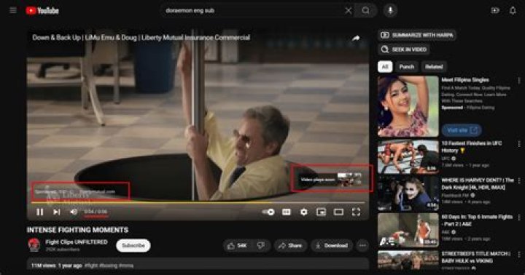This screenshot has height=275, width=525.
Task: Click Summarize with HARPA button
Action: pyautogui.click(x=417, y=35)
